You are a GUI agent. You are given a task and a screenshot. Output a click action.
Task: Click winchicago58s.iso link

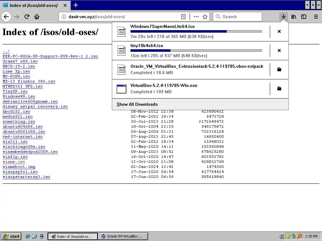pos(24,147)
